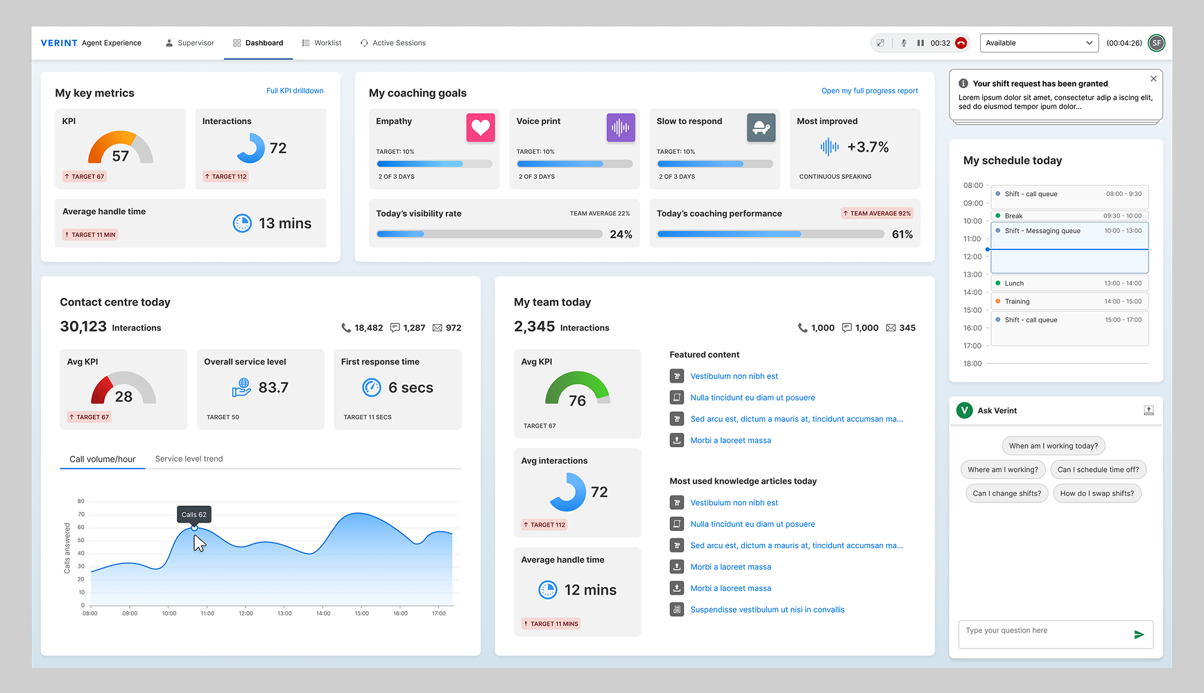Click the pop-out icon in the call controls
This screenshot has height=693, width=1204.
881,43
